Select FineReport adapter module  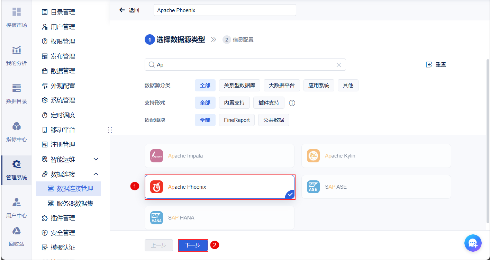[x=237, y=120]
